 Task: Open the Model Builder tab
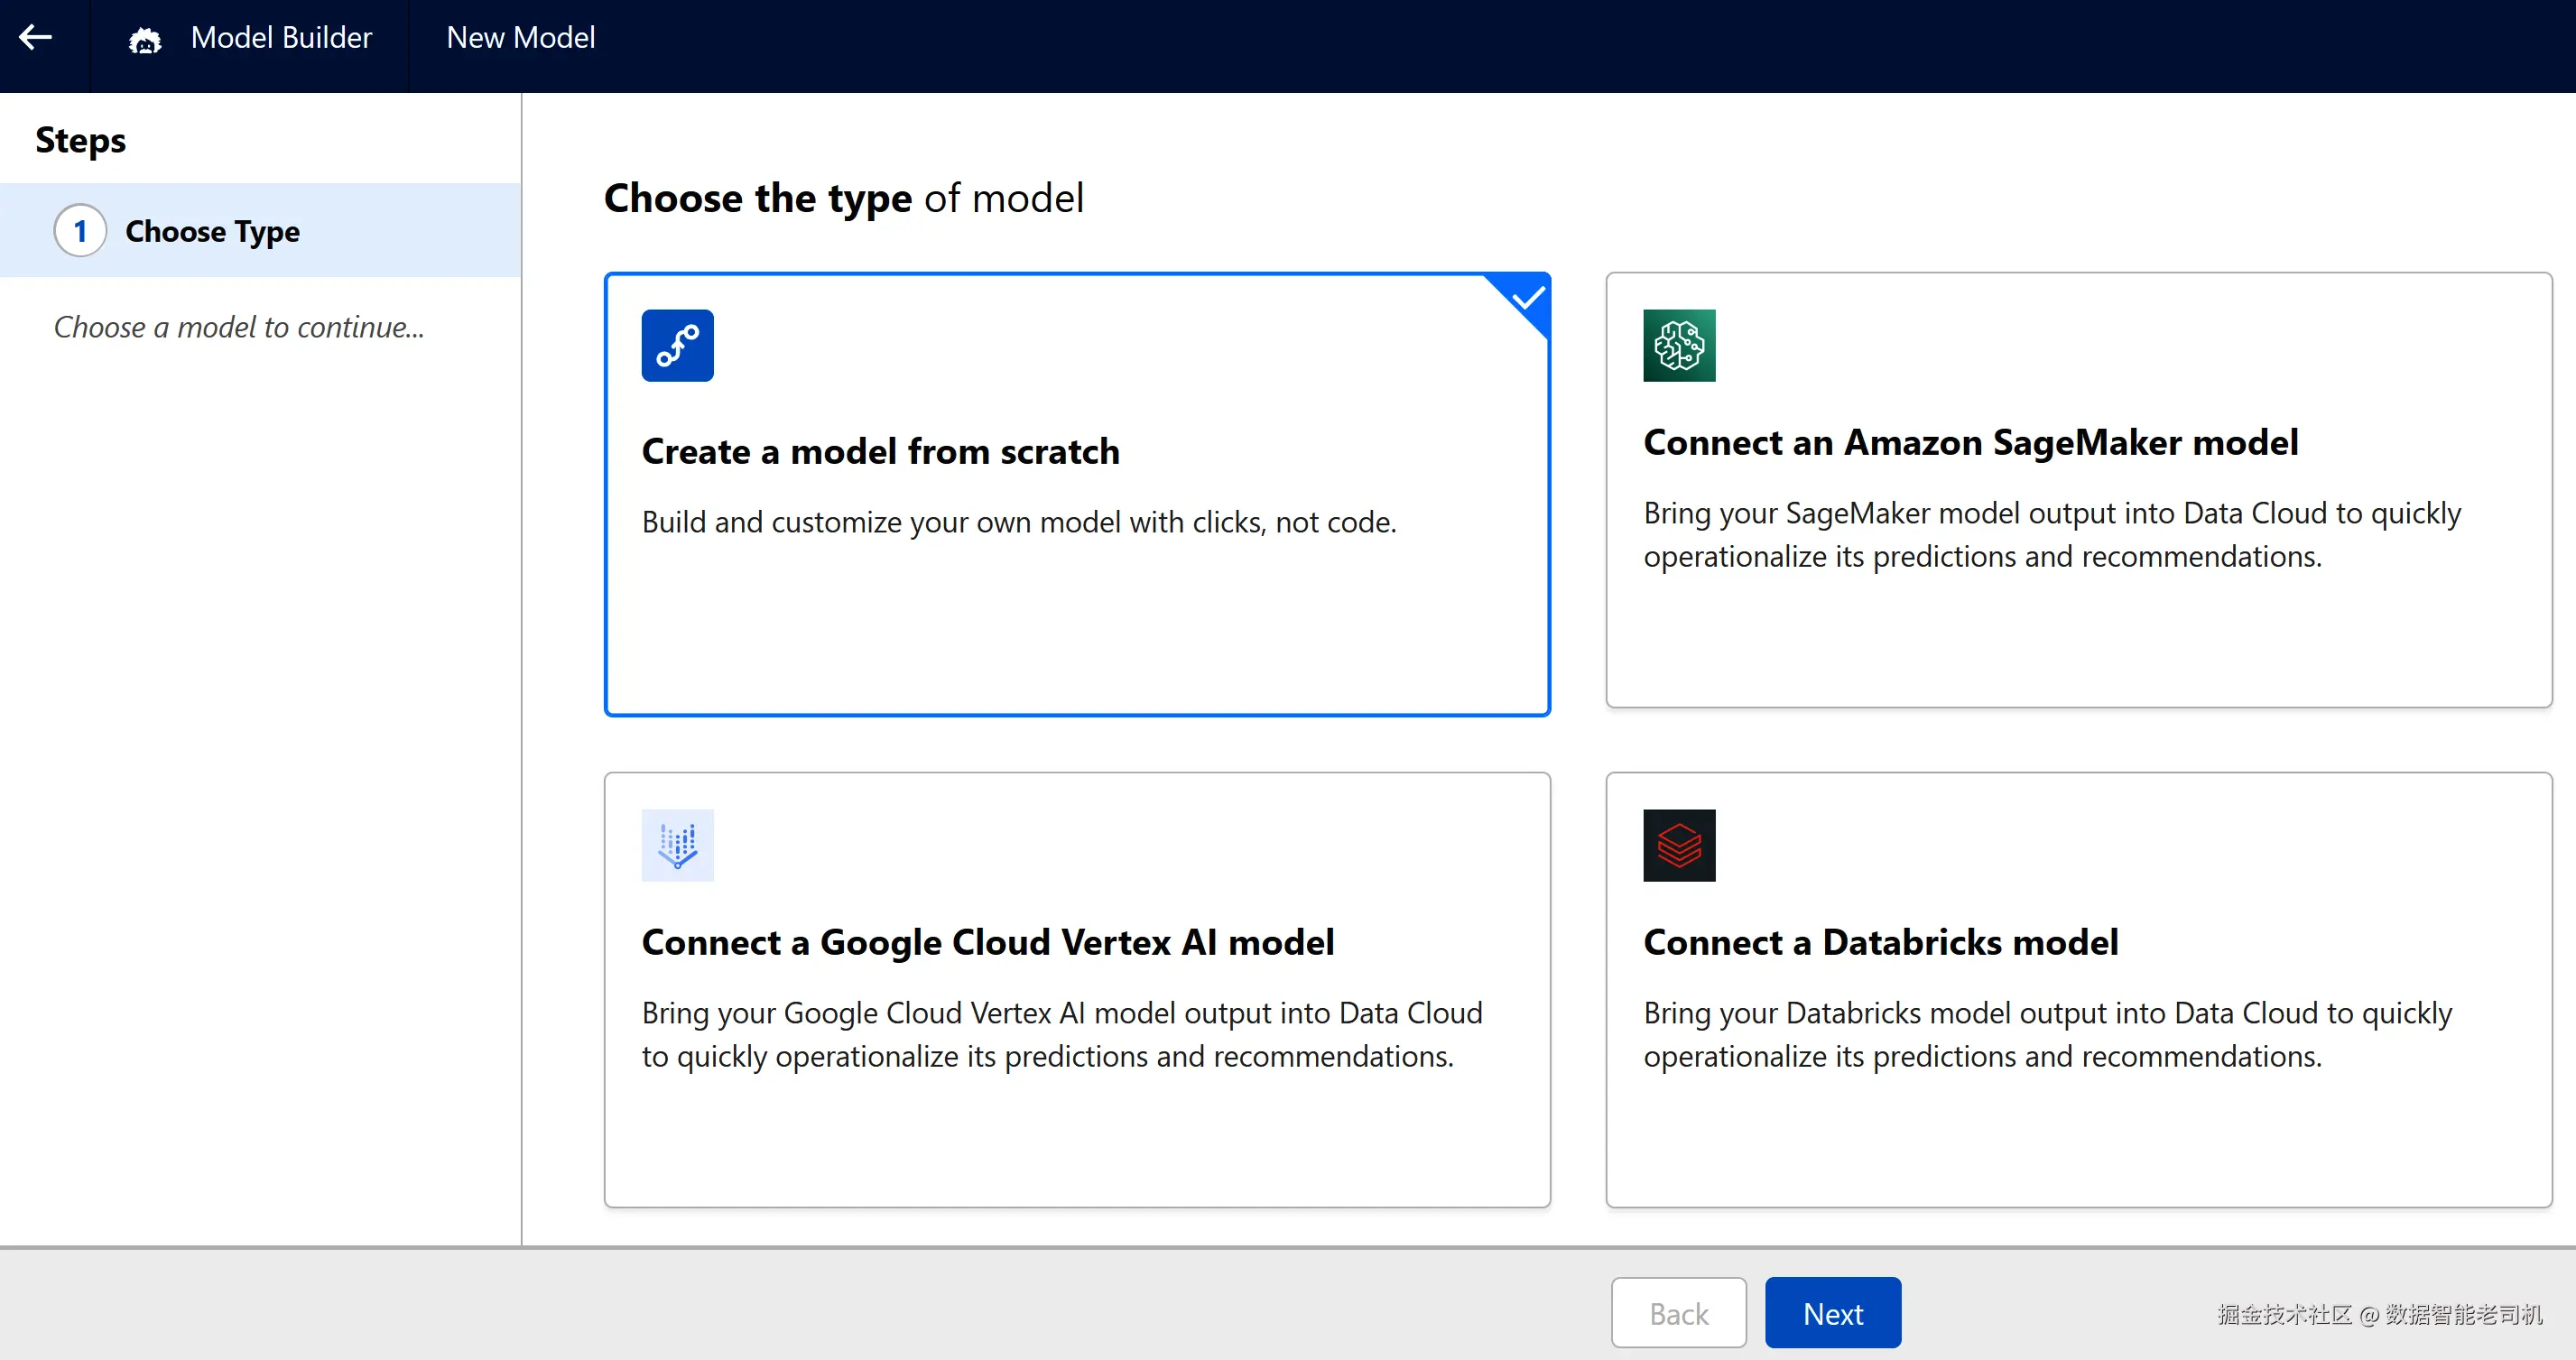click(x=281, y=38)
